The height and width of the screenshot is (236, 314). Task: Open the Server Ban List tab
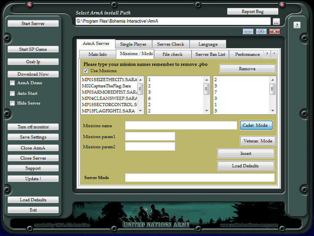[210, 54]
